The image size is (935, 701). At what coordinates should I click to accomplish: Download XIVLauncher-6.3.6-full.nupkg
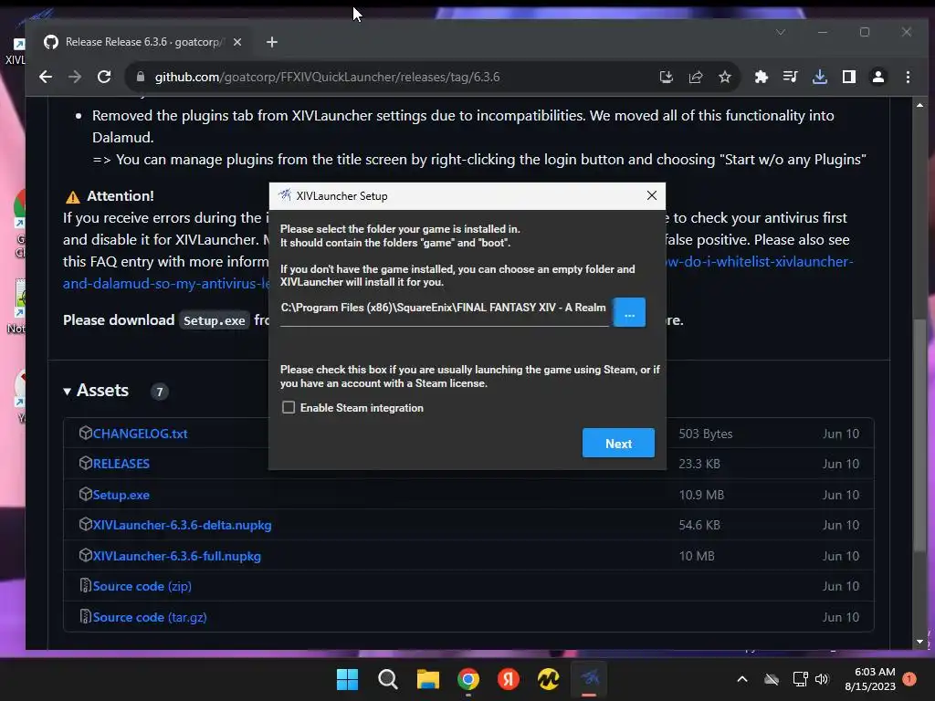tap(176, 556)
